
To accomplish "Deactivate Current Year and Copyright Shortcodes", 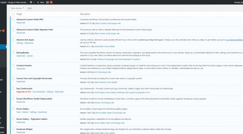I will [21, 81].
